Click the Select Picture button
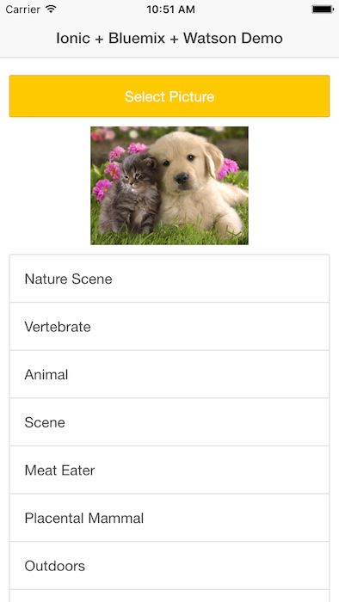Image resolution: width=339 pixels, height=602 pixels. [169, 96]
